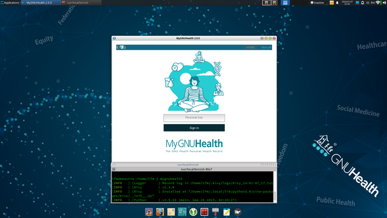This screenshot has height=218, width=387.
Task: Click the Inactive status indicator
Action: (x=317, y=2)
